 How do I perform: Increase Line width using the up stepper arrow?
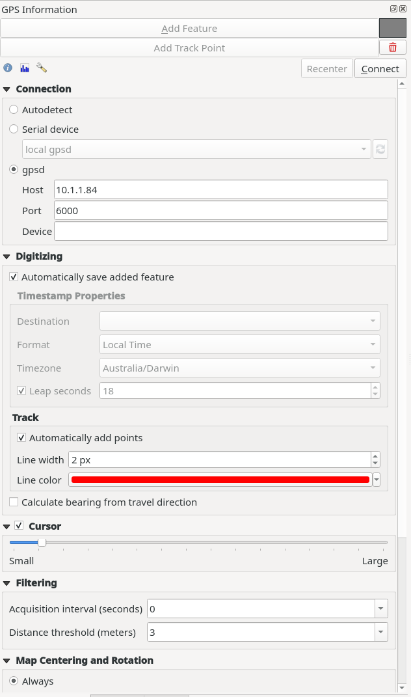tap(375, 456)
